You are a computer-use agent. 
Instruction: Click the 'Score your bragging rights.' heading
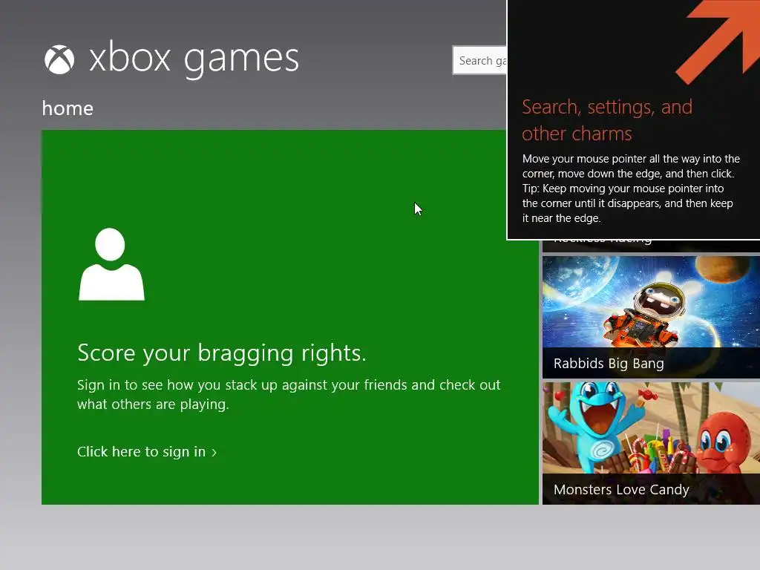tap(221, 353)
